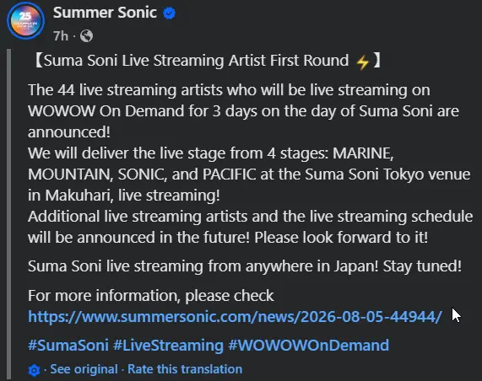Click See original link
The image size is (482, 381).
[x=84, y=369]
